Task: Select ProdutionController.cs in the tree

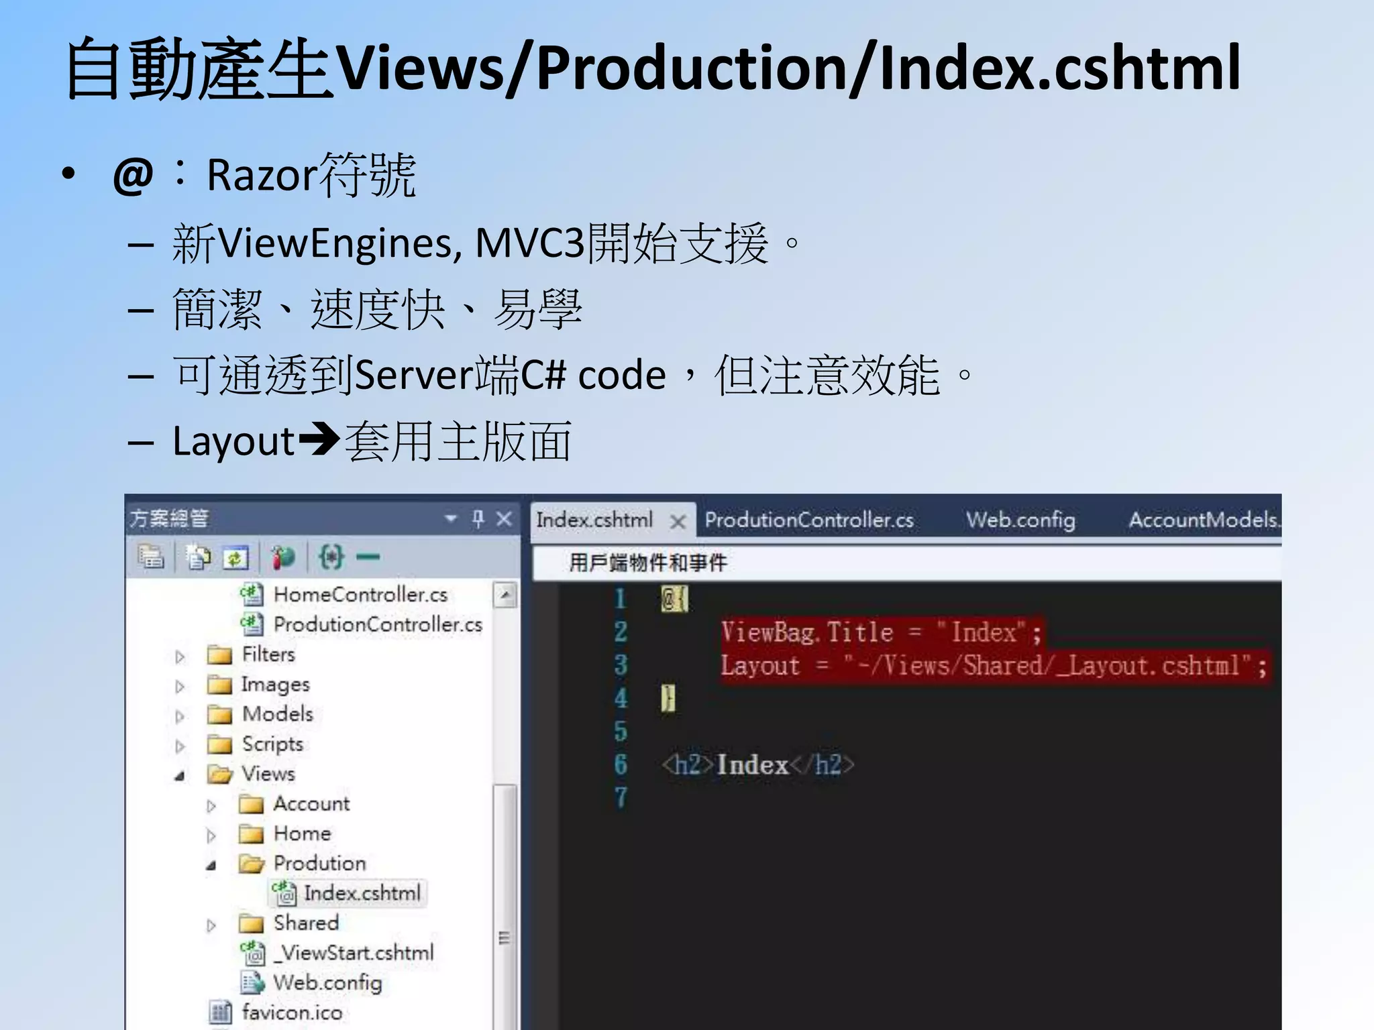Action: click(x=378, y=624)
